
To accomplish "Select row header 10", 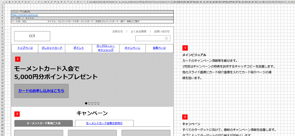I will pyautogui.click(x=2, y=34).
